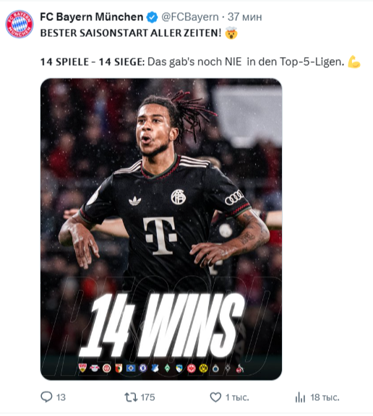This screenshot has width=373, height=416.
Task: Click the HSV Hamburg blue flag logo
Action: 131,368
